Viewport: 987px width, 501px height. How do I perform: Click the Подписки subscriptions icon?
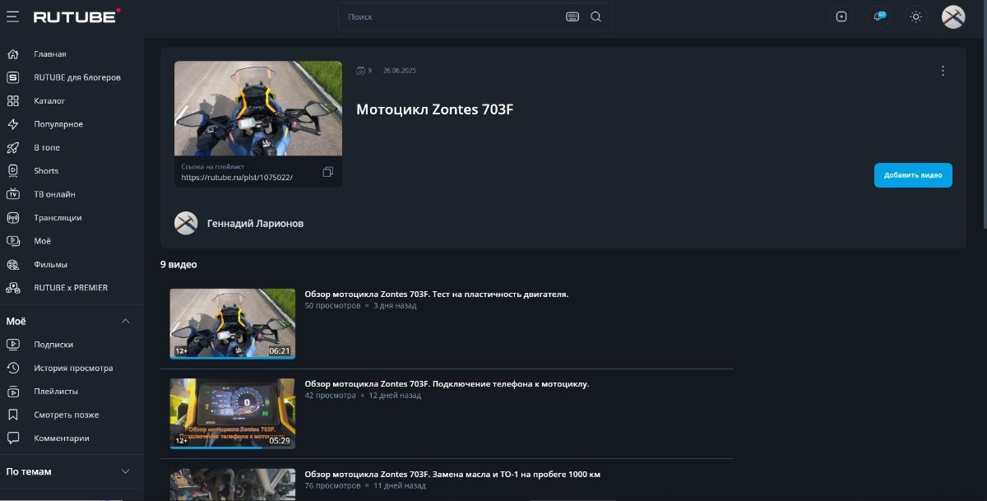pyautogui.click(x=12, y=345)
